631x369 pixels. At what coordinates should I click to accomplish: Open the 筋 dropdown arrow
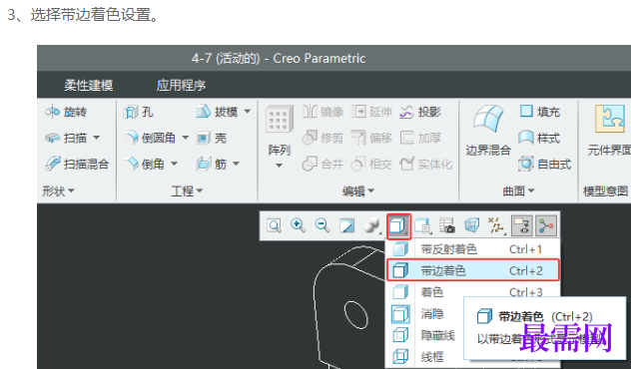tap(237, 164)
